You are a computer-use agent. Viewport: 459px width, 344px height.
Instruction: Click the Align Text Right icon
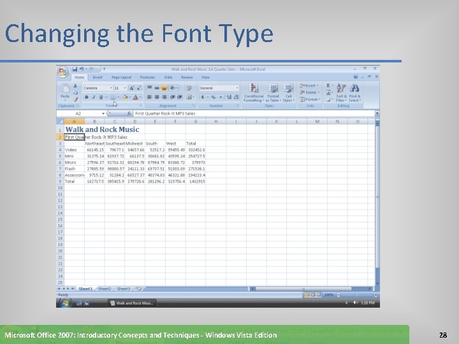coord(164,97)
